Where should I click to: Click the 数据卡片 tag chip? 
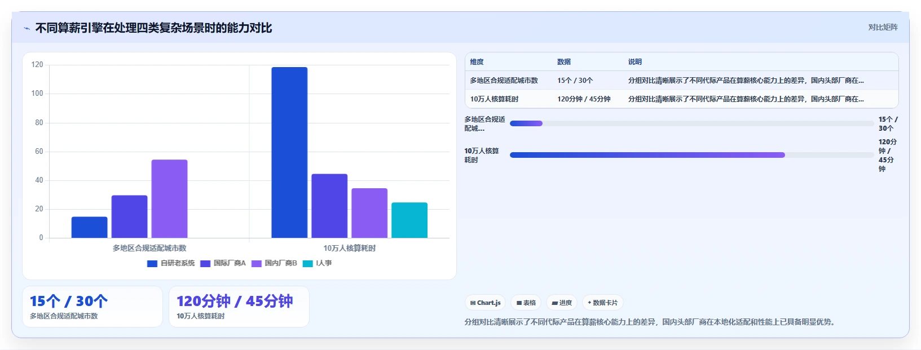602,303
